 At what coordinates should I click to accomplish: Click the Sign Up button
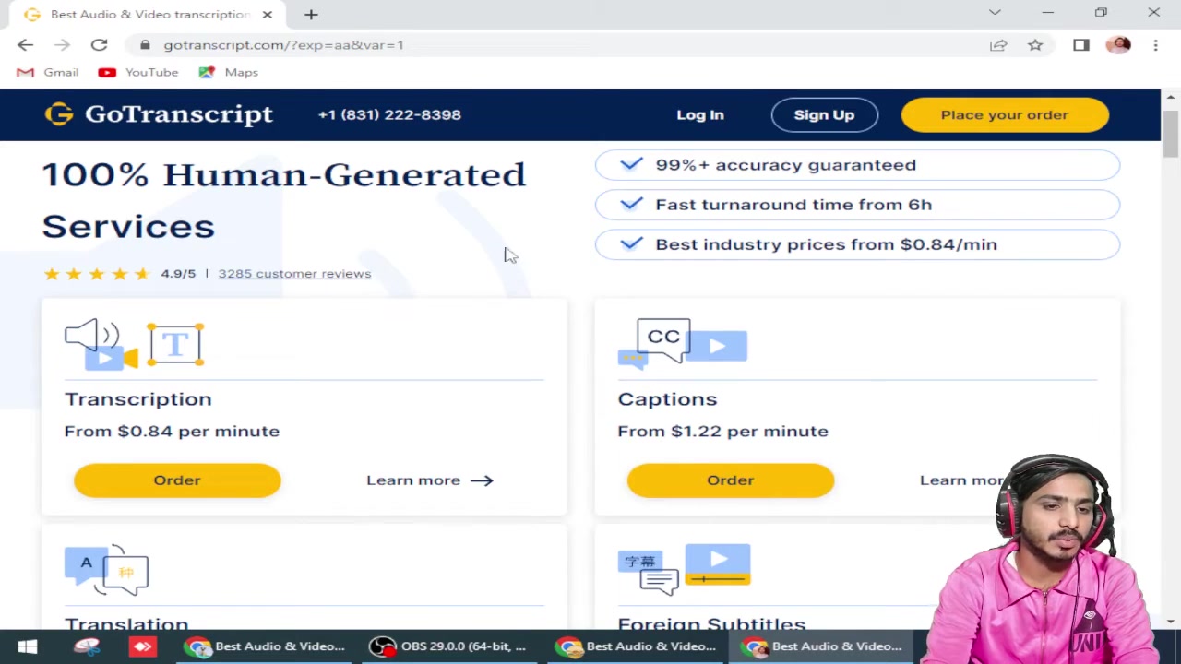(x=824, y=114)
